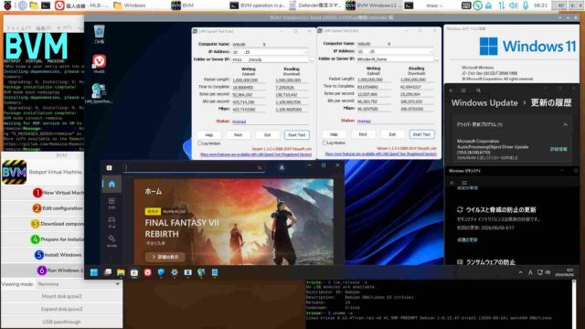
Task: Click Start Test in the right LAN Speed Test window
Action: point(421,134)
